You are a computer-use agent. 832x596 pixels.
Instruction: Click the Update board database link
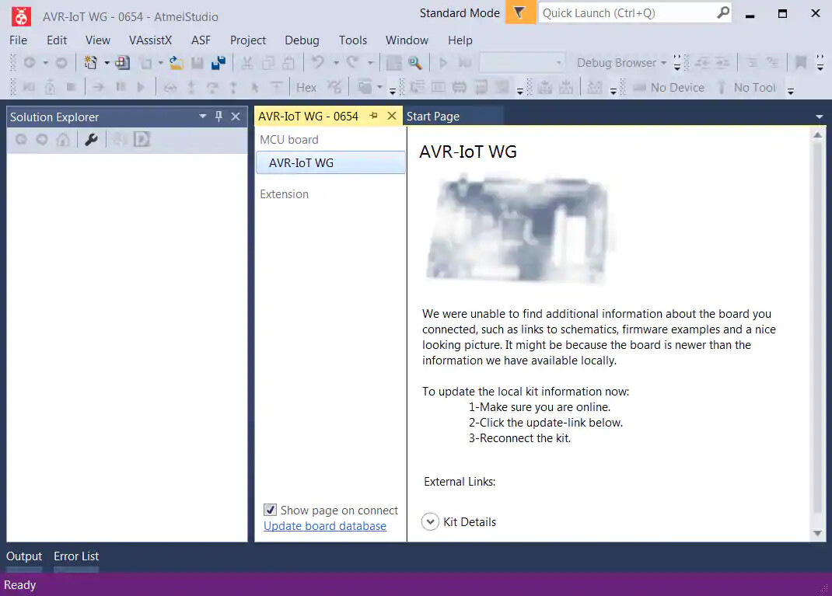tap(325, 526)
